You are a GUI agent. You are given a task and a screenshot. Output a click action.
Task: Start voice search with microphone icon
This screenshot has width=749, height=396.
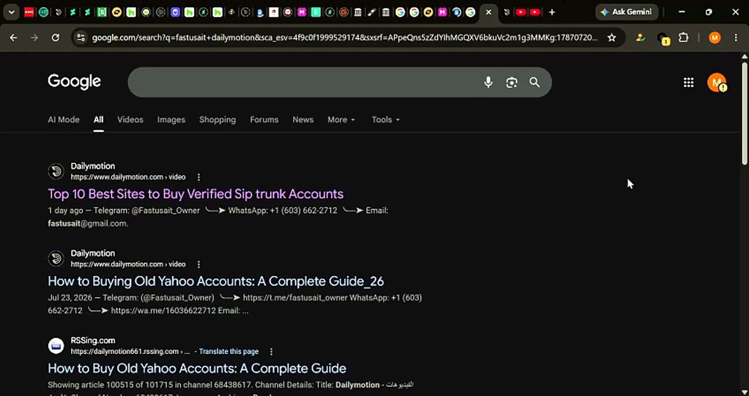click(488, 82)
